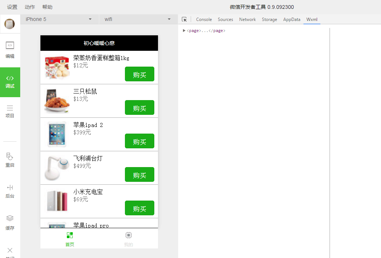This screenshot has height=258, width=381.
Task: Open the wifi network dropdown
Action: (138, 19)
